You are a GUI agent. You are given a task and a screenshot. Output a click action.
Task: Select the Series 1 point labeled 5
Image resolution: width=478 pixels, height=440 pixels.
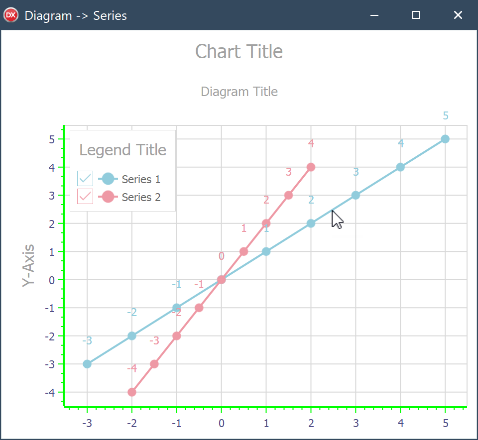[x=445, y=139]
